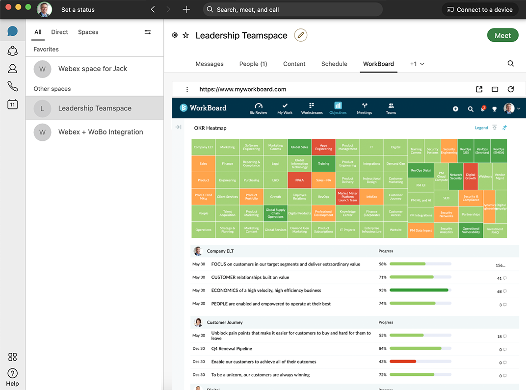Open the three-dot menu beside URL

point(187,89)
